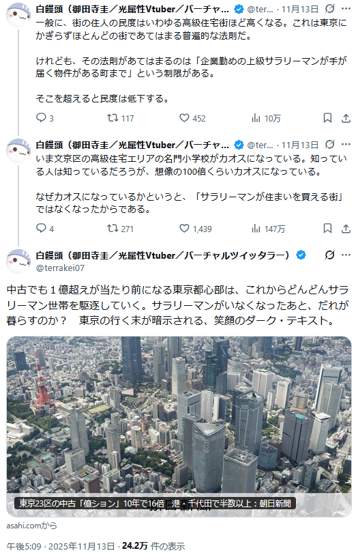
Task: Bookmark the first tweet in the thread
Action: click(328, 118)
